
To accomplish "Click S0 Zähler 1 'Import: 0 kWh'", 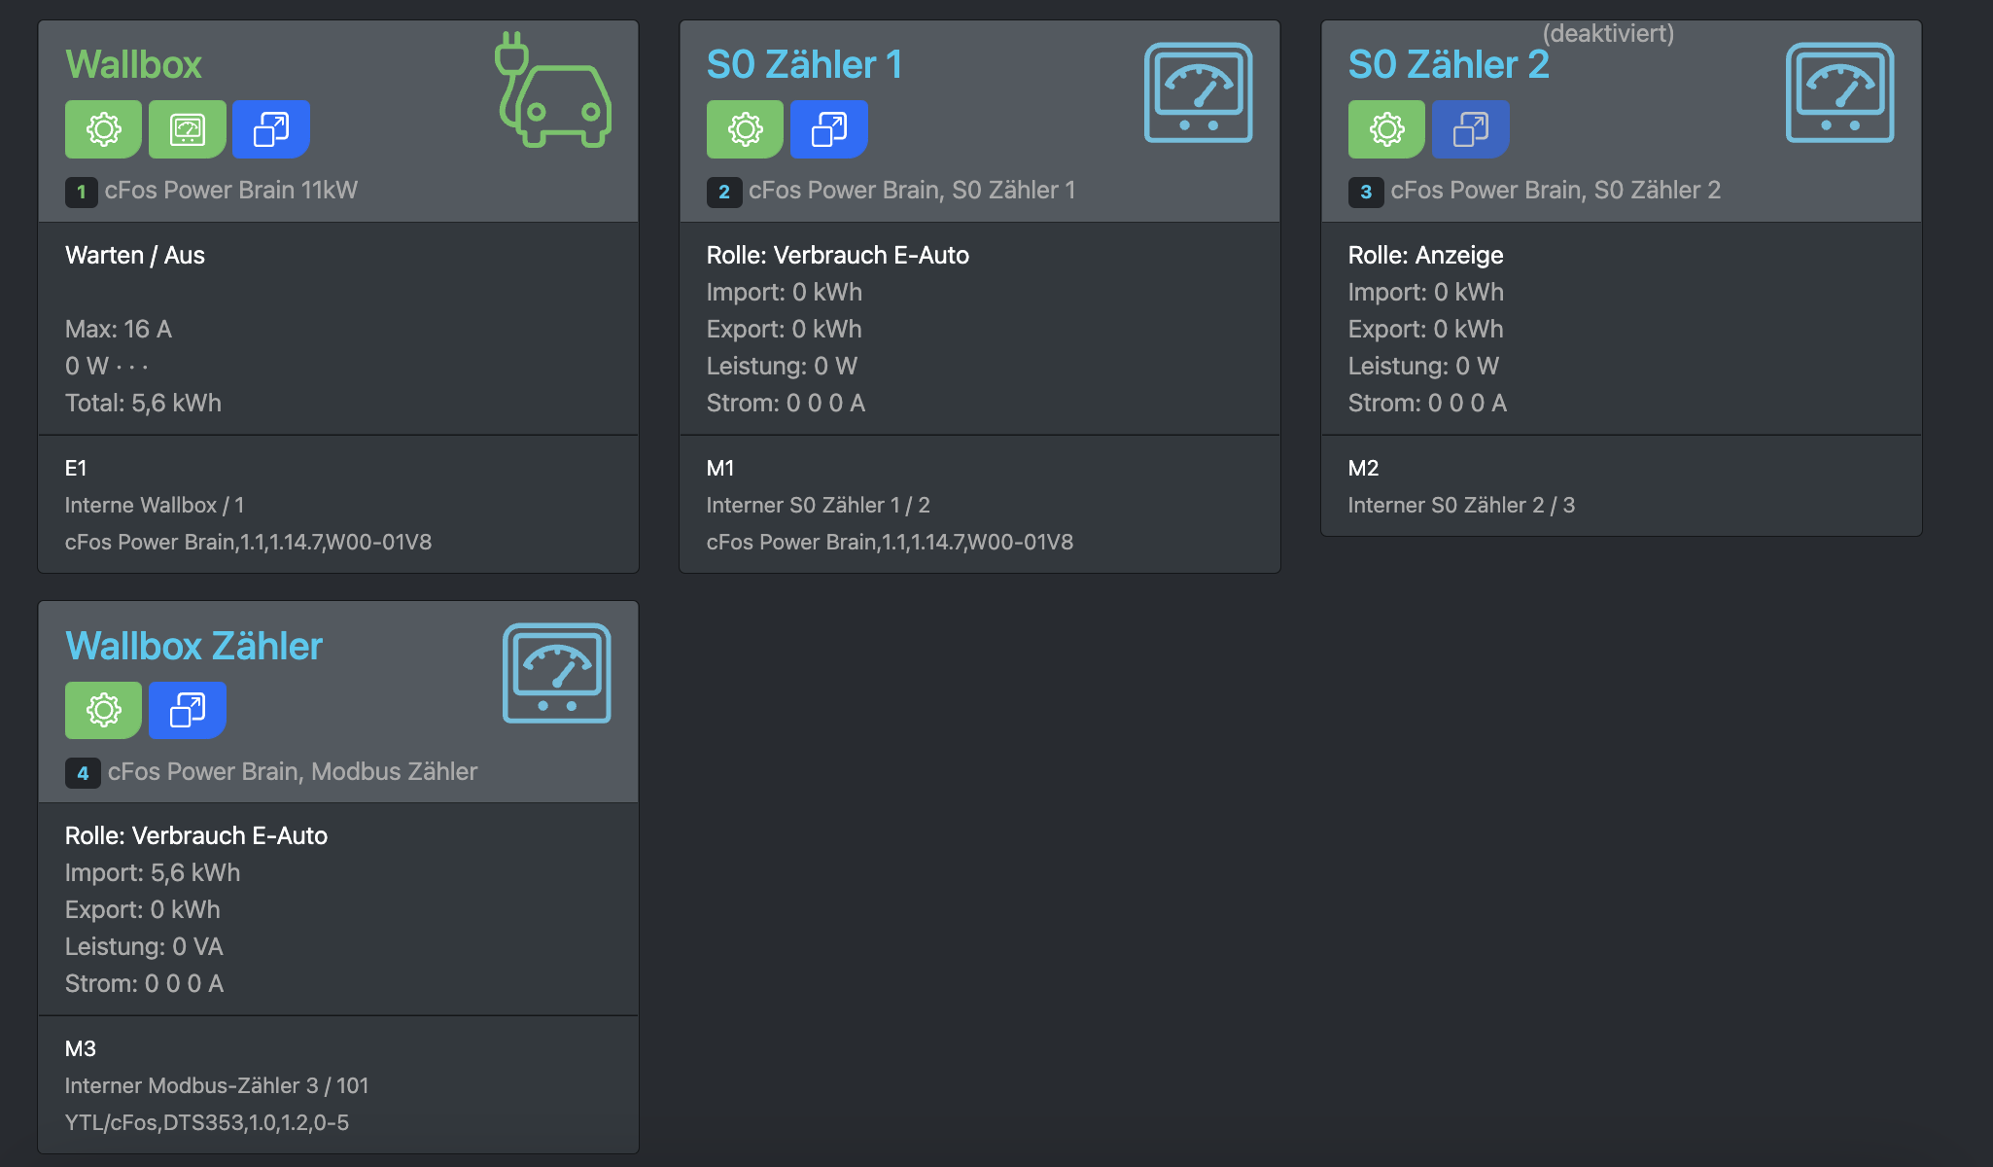I will 785,292.
